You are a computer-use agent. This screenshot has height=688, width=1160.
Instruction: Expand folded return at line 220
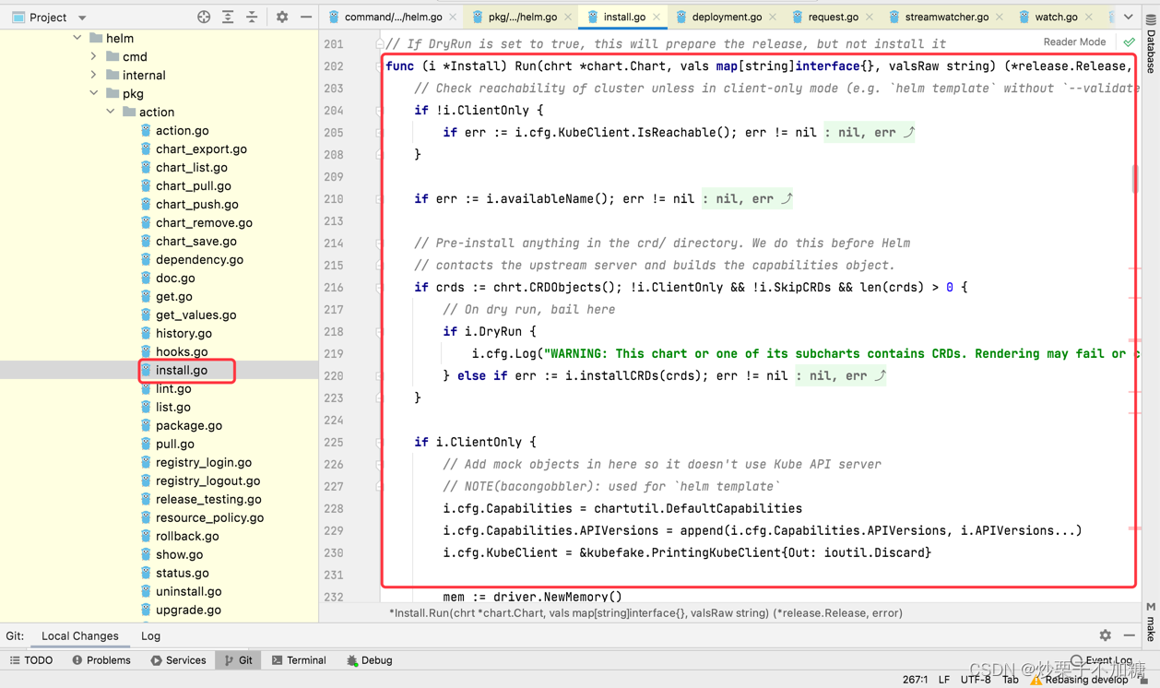[x=841, y=375]
